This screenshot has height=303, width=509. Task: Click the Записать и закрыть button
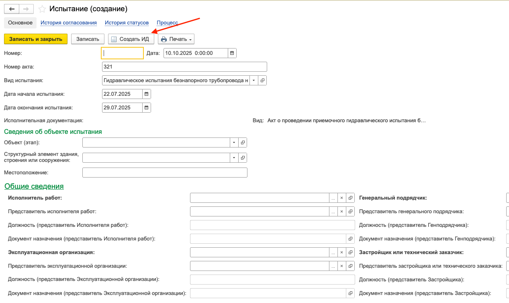point(36,39)
